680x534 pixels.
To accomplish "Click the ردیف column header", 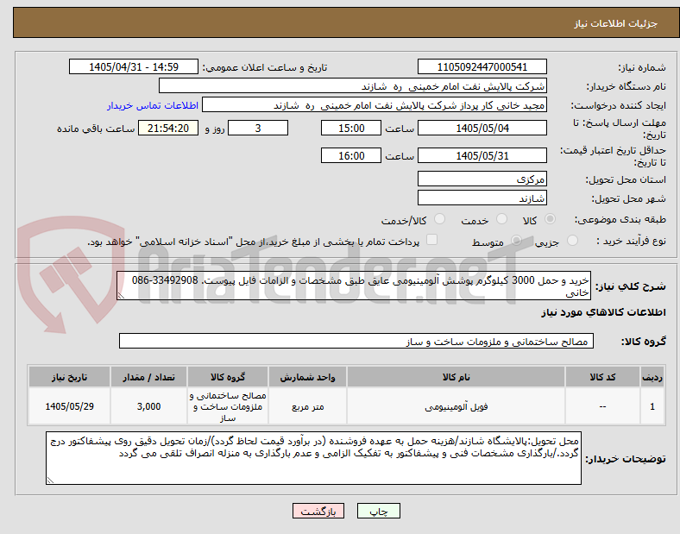I will pos(652,377).
